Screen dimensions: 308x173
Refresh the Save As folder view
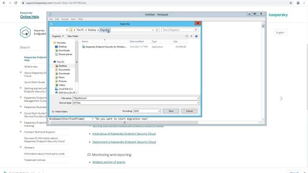point(157,30)
